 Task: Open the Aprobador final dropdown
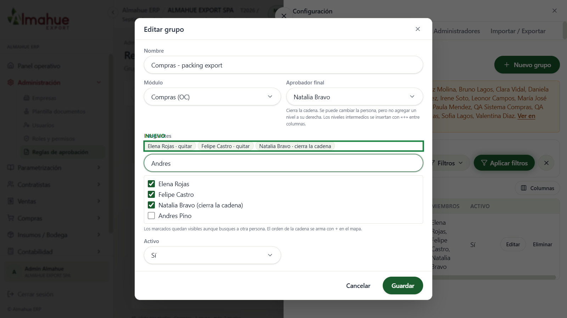pos(354,96)
